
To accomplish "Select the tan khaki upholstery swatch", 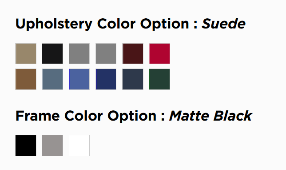I will [26, 53].
